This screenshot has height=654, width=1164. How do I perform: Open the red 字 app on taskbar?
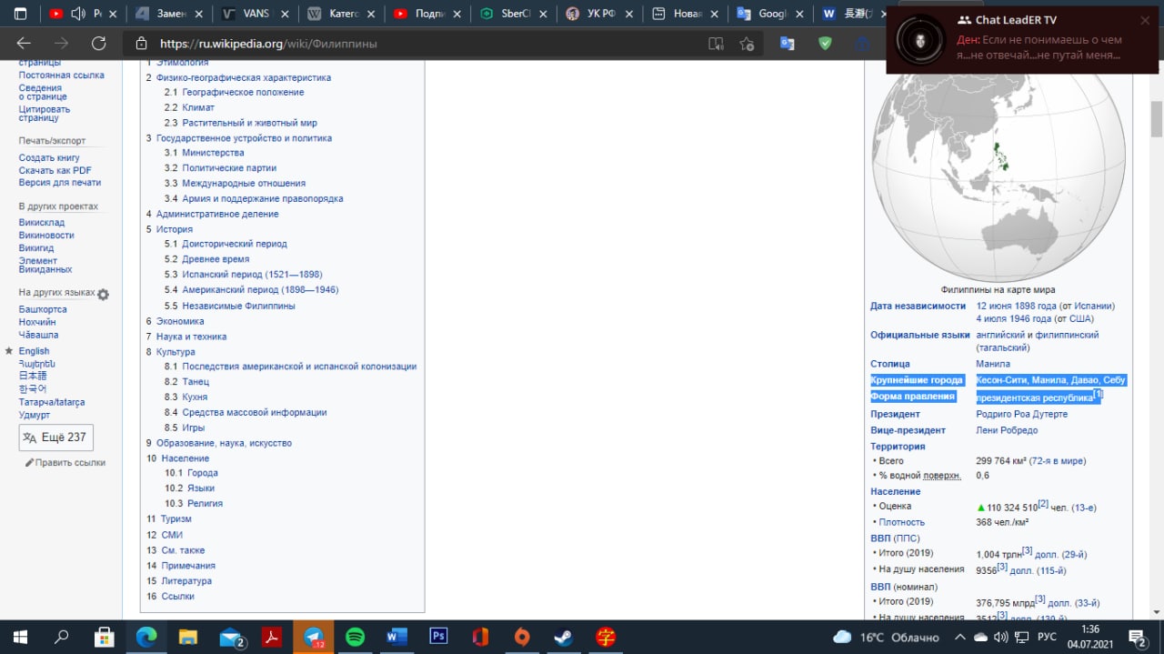point(606,637)
